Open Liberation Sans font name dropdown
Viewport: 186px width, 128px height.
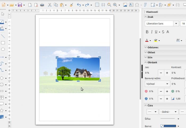[176, 24]
